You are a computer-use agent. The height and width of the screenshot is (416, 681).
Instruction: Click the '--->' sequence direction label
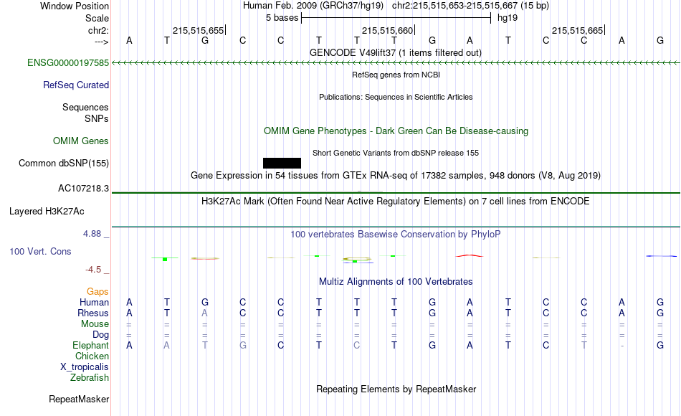click(102, 42)
